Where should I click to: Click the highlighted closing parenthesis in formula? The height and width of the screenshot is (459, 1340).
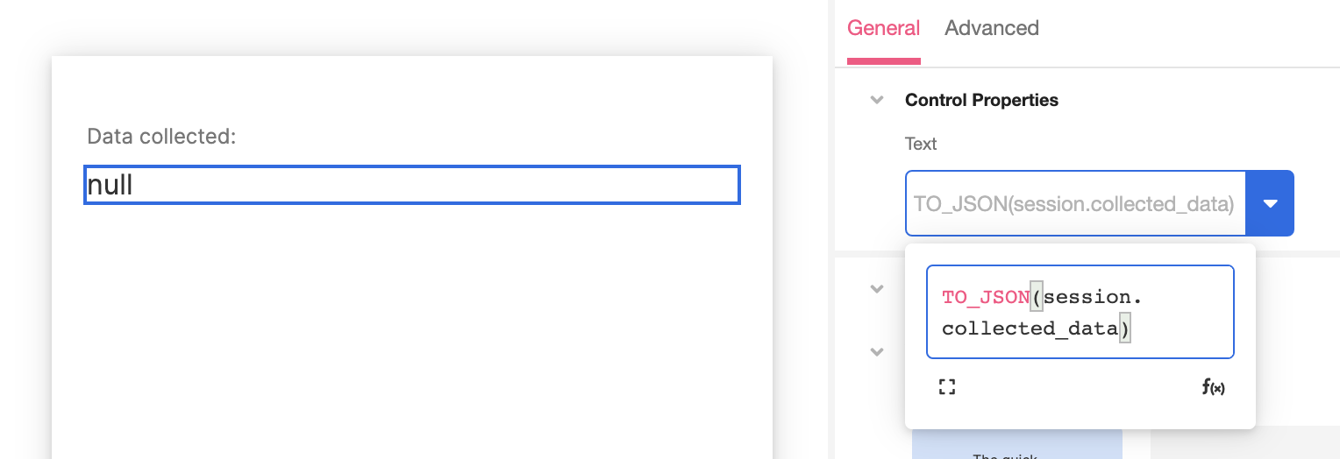click(1125, 329)
